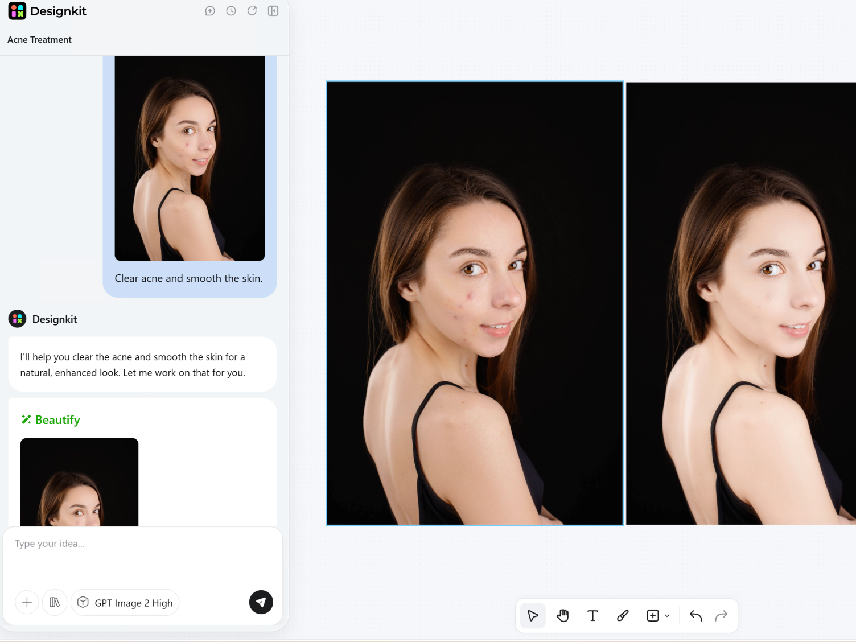Open uploaded acne portrait in chat
This screenshot has width=856, height=642.
(190, 158)
